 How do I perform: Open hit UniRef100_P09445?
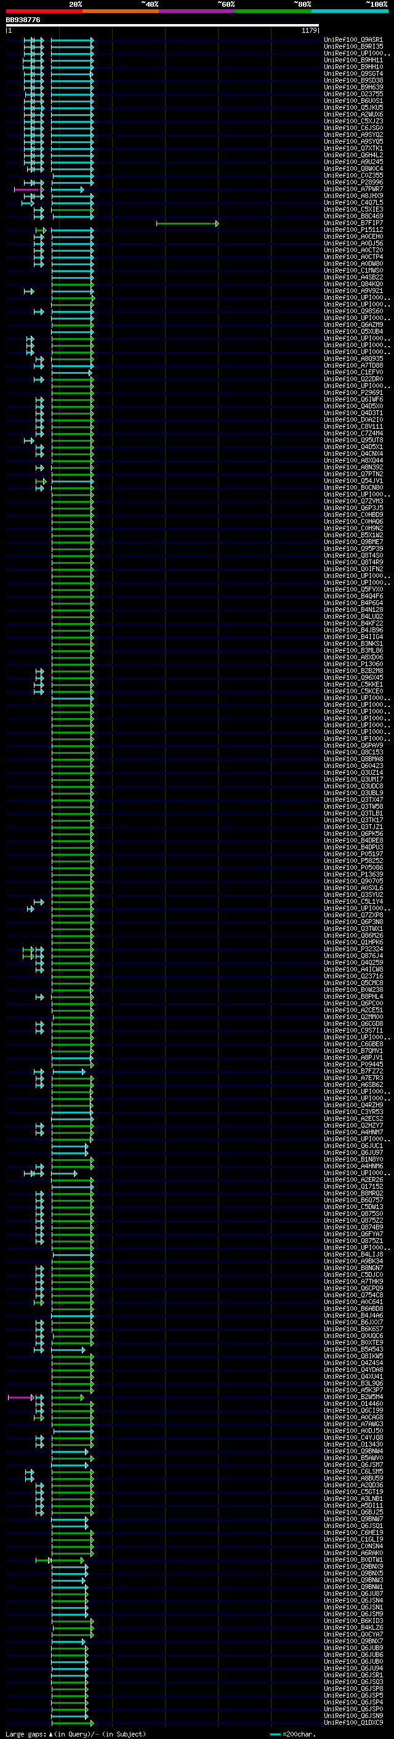point(353,1065)
